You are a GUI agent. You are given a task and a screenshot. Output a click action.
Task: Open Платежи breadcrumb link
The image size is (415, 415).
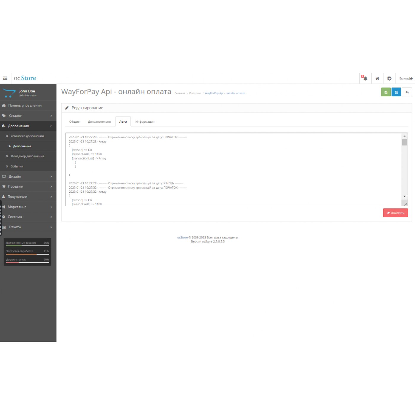click(x=195, y=93)
